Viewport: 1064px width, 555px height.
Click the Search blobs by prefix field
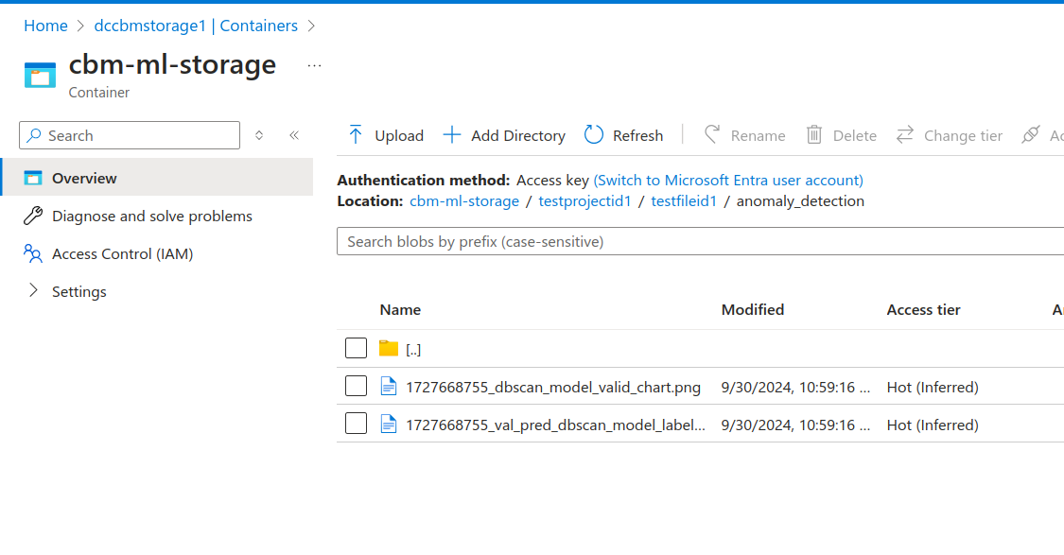point(700,241)
